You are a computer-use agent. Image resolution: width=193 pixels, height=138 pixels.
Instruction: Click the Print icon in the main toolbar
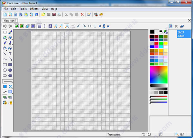[x=59, y=15]
